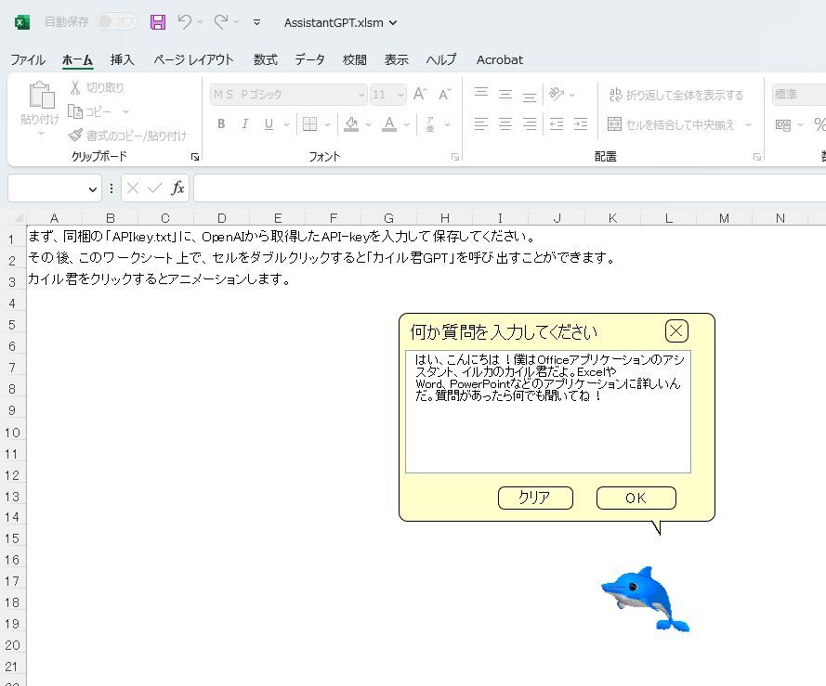
Task: Open the Fill Color dropdown arrow
Action: point(366,124)
